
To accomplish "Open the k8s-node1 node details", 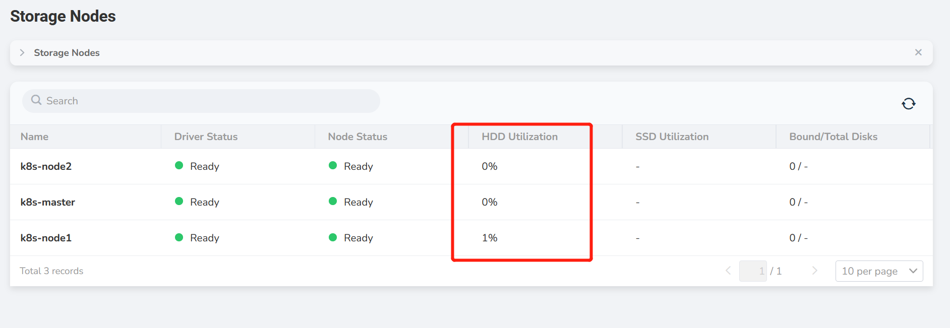I will point(46,237).
